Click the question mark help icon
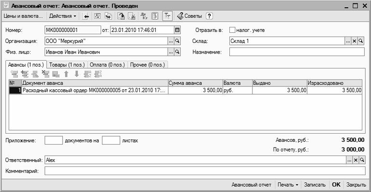 click(210, 16)
